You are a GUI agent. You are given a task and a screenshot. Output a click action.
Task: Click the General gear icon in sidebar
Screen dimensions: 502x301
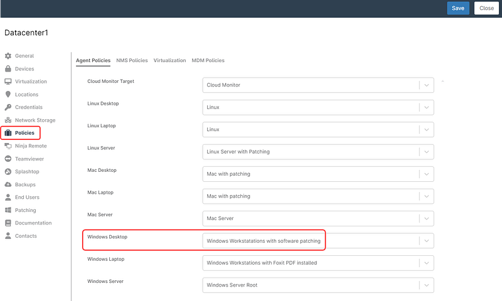pyautogui.click(x=8, y=56)
